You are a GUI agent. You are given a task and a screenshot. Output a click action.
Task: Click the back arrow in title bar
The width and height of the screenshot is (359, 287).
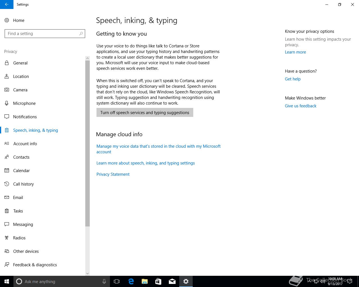click(x=7, y=4)
